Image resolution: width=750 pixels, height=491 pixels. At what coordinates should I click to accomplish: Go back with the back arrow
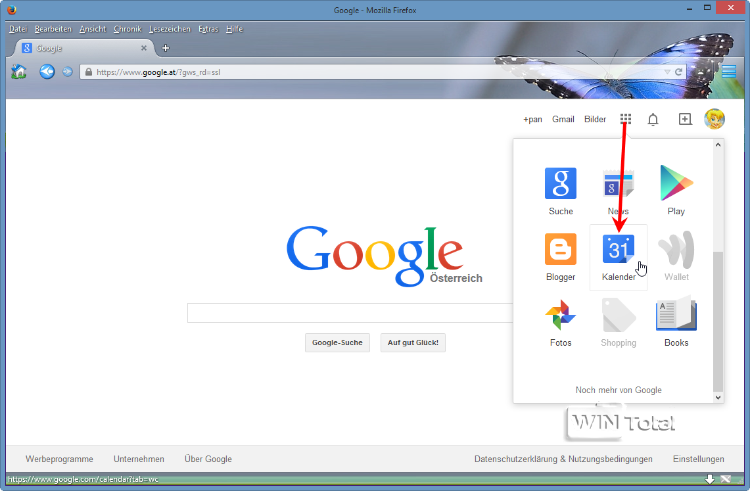[47, 72]
